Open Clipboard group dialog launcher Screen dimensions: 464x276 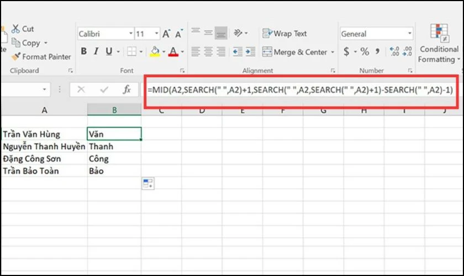click(70, 71)
